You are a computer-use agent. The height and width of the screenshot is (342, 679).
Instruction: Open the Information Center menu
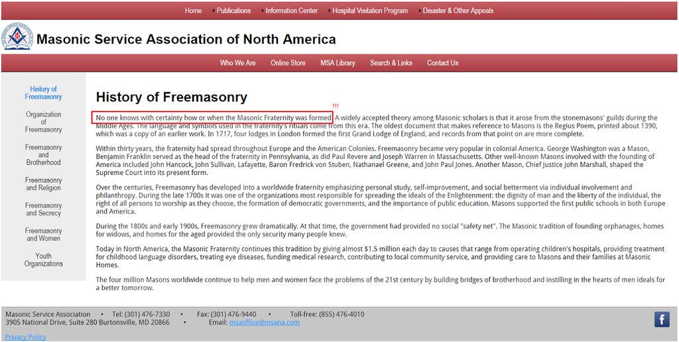click(292, 11)
